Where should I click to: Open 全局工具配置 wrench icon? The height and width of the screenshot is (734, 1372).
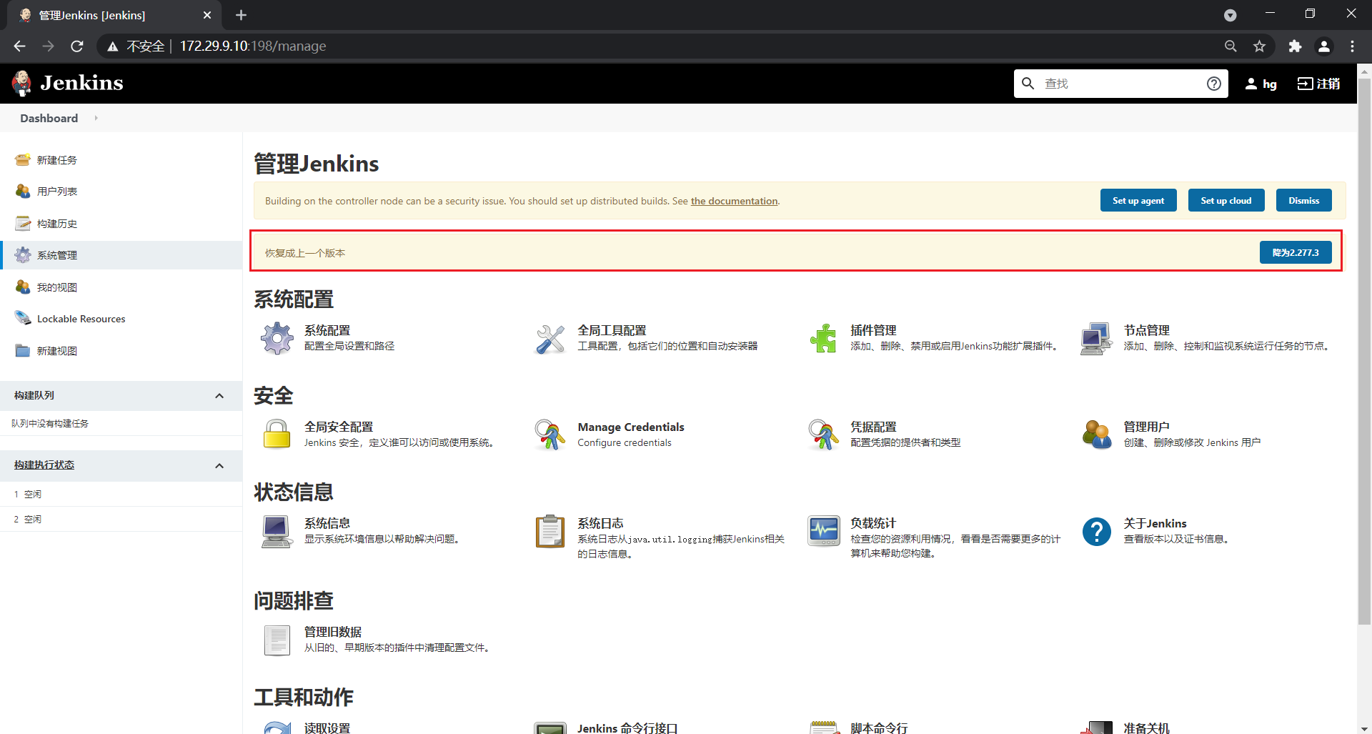pyautogui.click(x=550, y=338)
